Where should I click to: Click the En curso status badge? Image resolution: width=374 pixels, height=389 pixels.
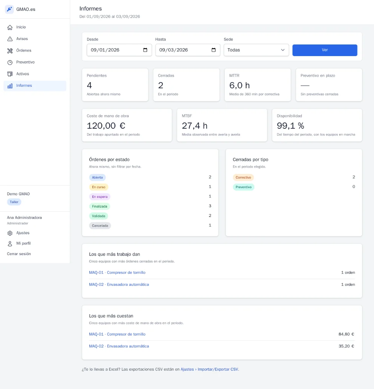98,187
